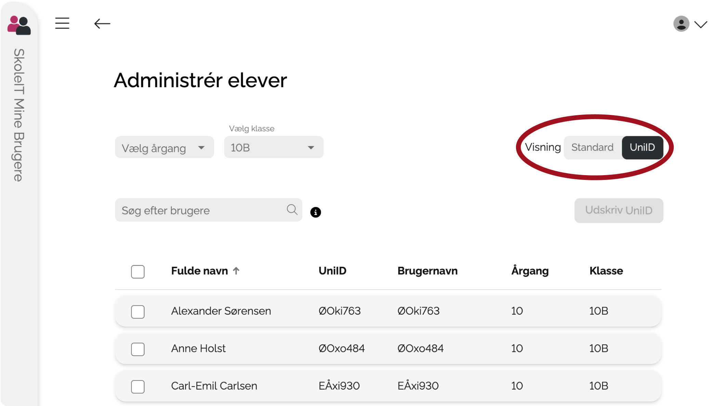Expand the user account chevron menu
This screenshot has width=726, height=406.
pos(701,24)
